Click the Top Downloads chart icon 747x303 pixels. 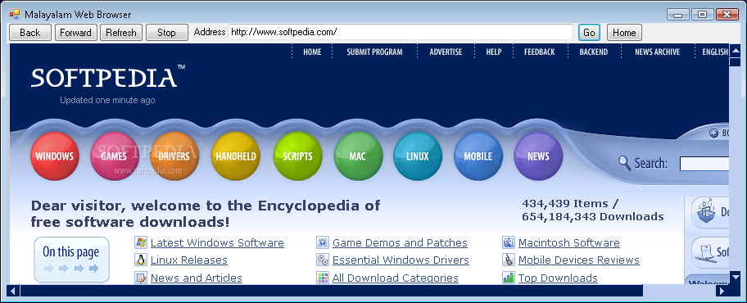509,278
